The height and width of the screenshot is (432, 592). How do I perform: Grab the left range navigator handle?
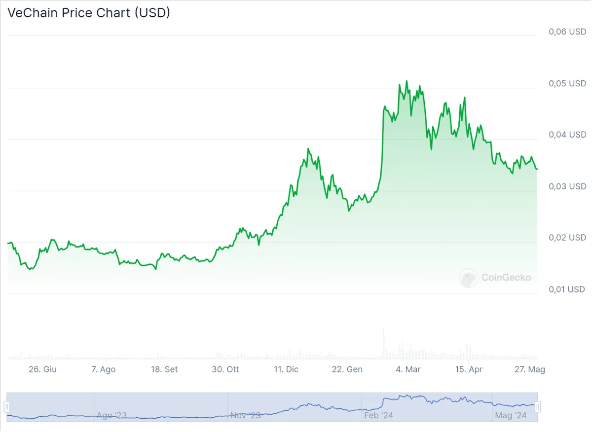pyautogui.click(x=7, y=407)
